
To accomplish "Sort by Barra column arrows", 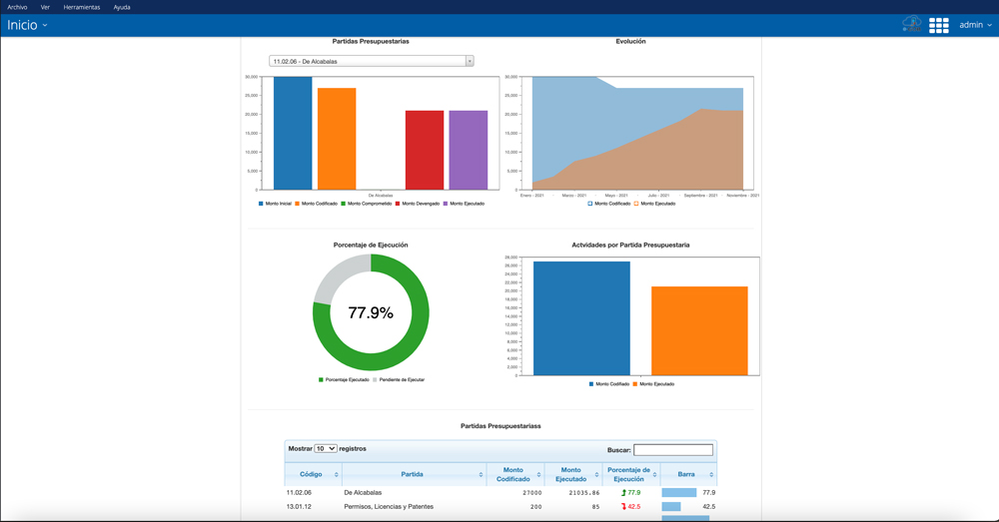I will pos(711,475).
